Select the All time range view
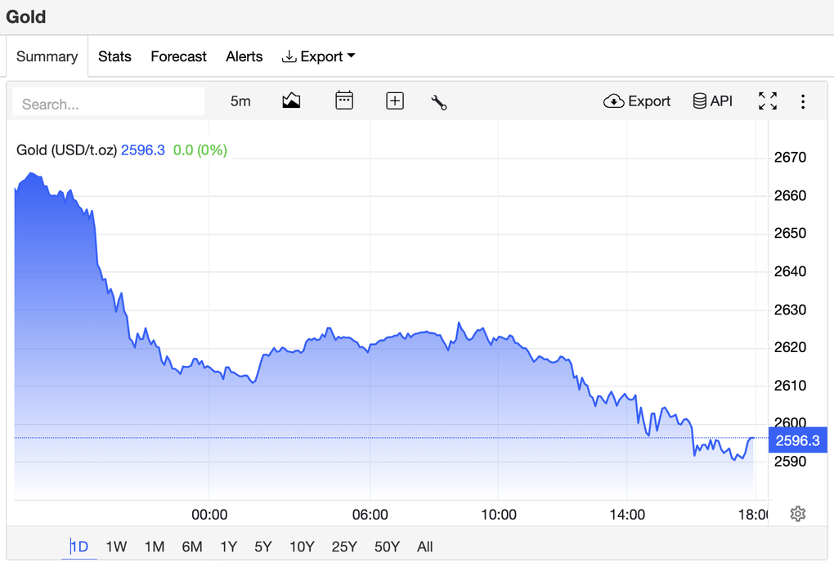Image resolution: width=834 pixels, height=567 pixels. pyautogui.click(x=424, y=547)
